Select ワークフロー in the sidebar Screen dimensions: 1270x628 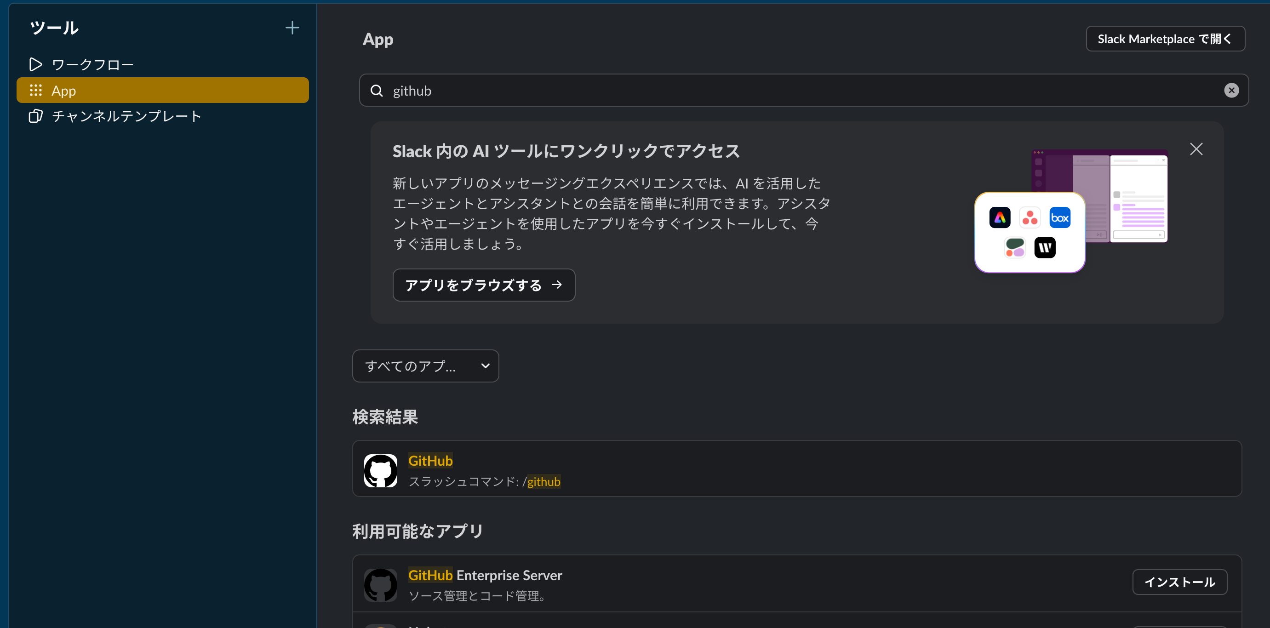pos(92,64)
